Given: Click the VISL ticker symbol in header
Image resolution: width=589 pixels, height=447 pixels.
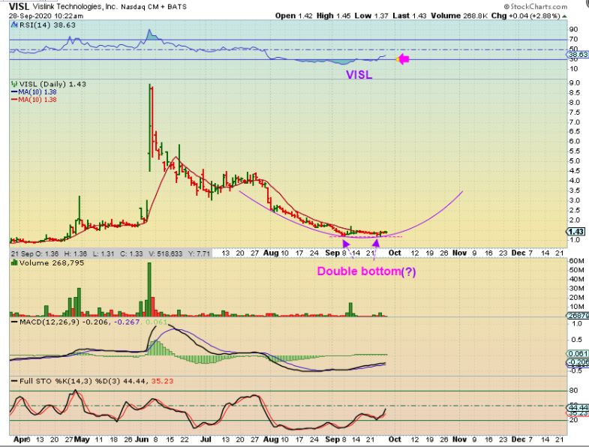Looking at the screenshot, I should pyautogui.click(x=19, y=7).
